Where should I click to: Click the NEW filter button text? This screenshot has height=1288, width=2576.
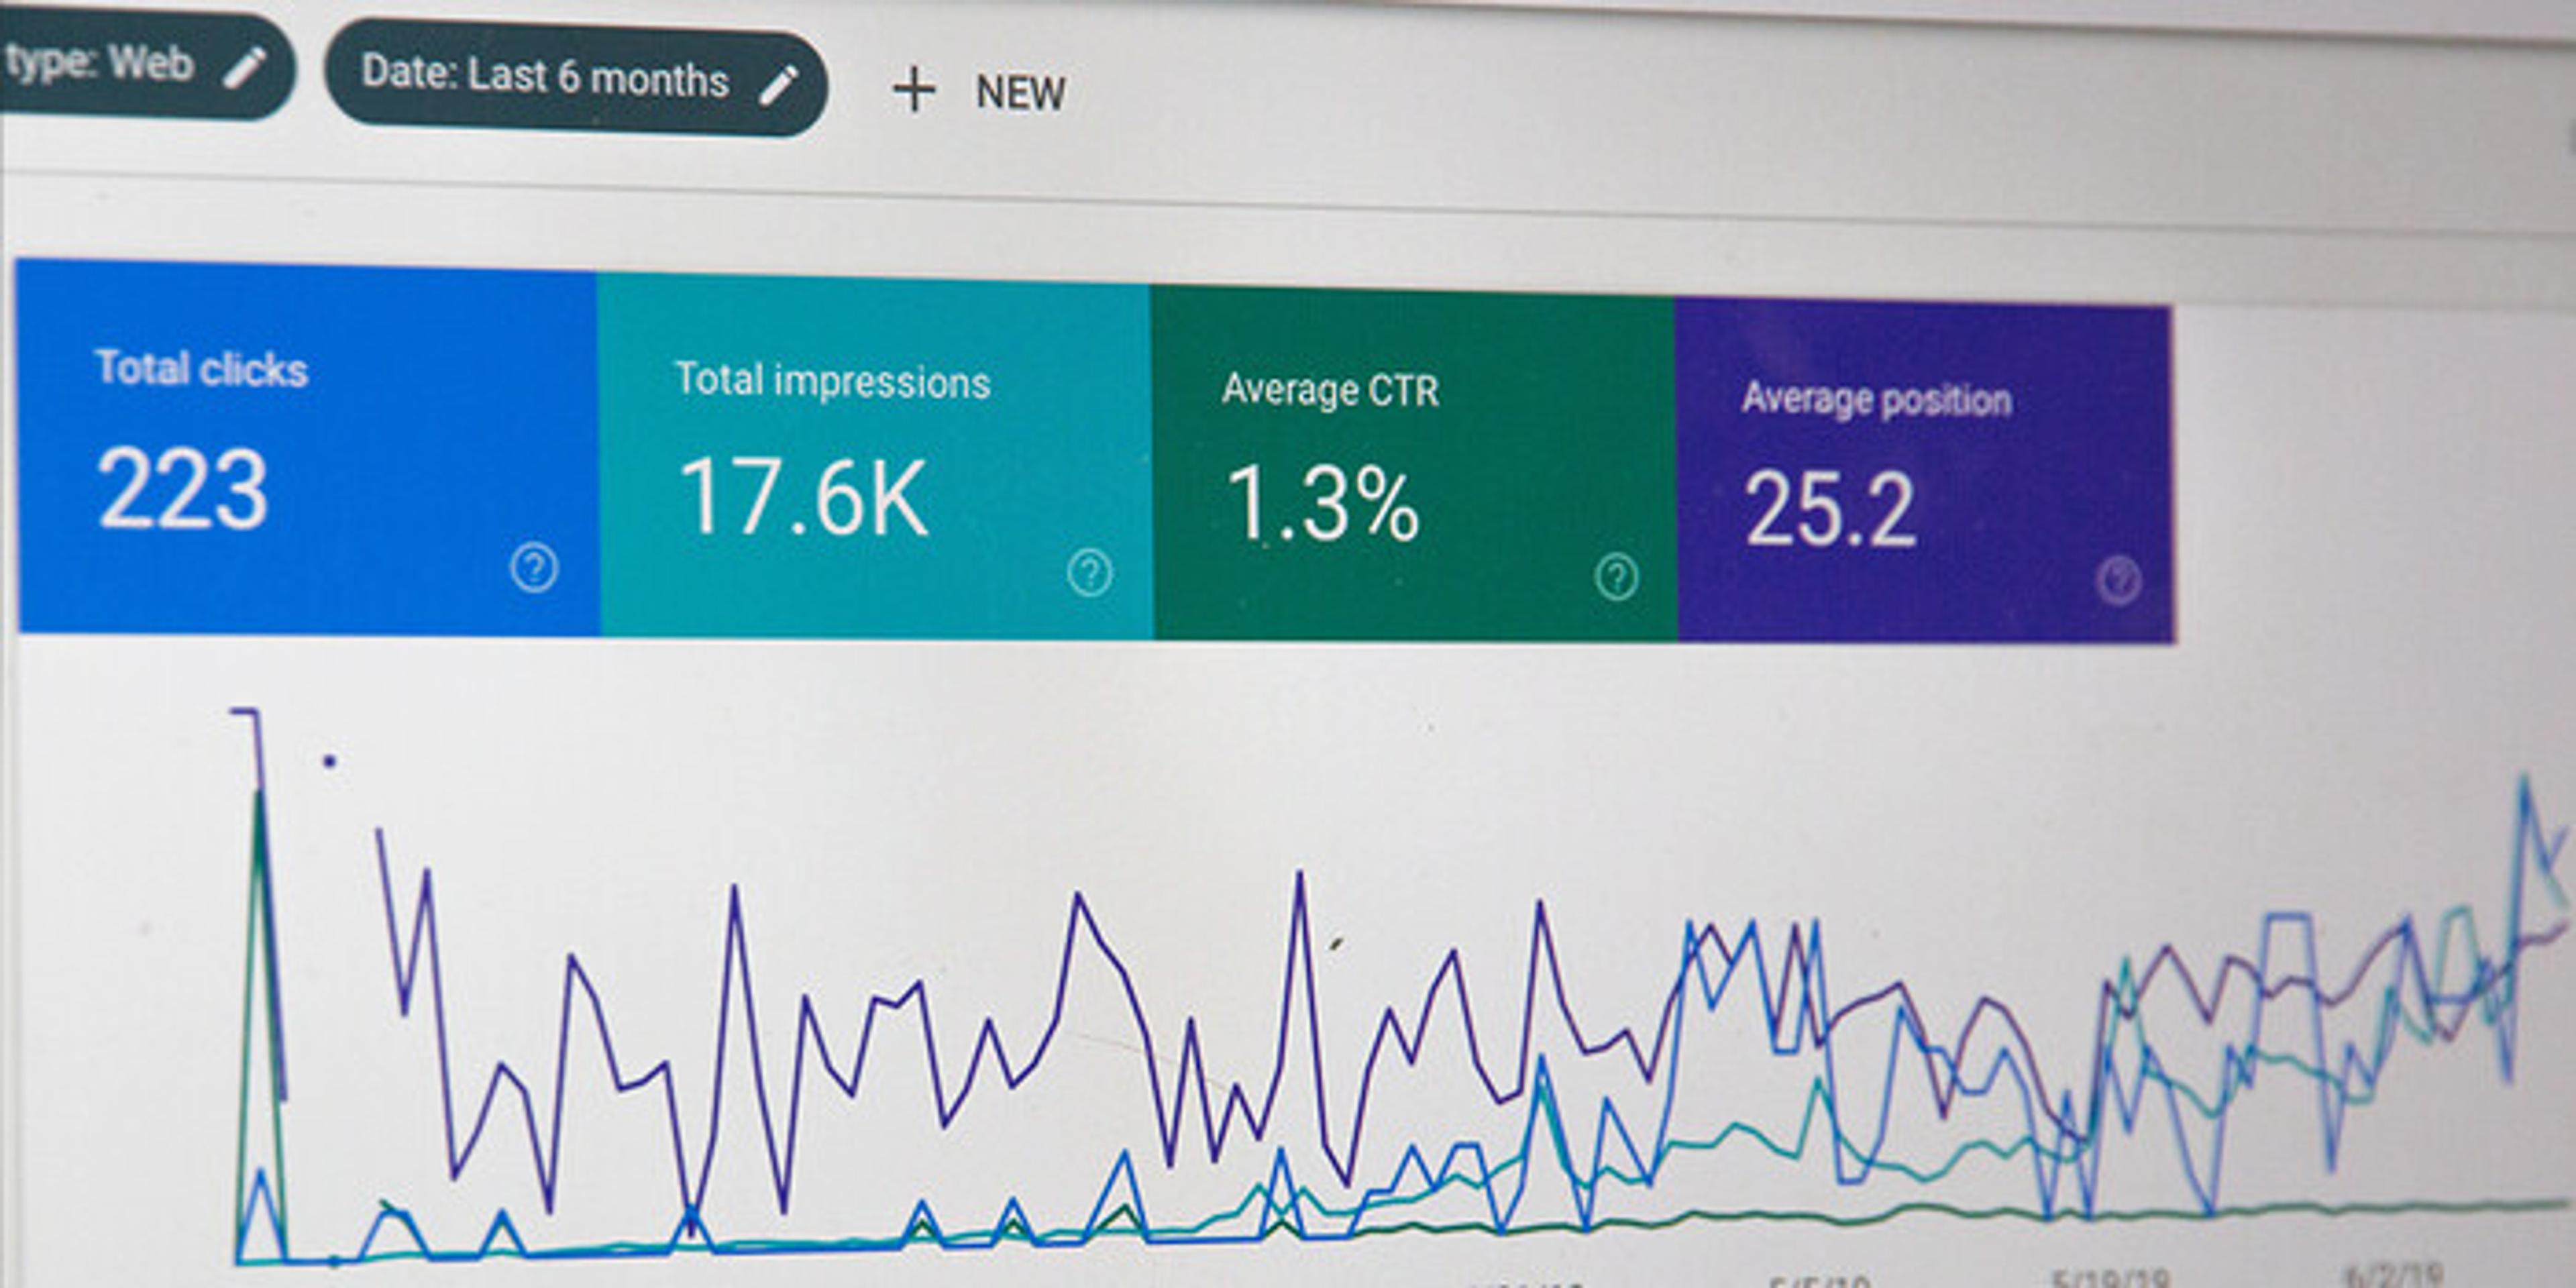(x=1020, y=93)
